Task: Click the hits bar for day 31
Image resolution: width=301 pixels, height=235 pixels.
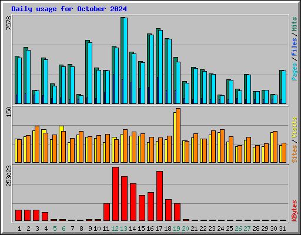Action: pyautogui.click(x=280, y=87)
